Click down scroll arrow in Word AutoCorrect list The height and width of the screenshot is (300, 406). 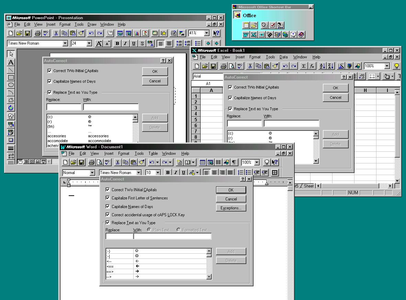[209, 277]
